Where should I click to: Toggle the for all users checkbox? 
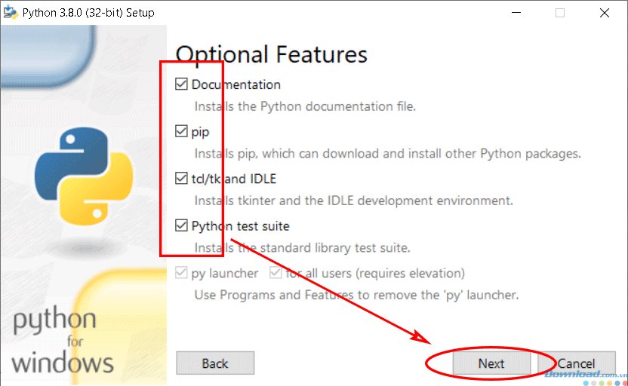coord(276,273)
